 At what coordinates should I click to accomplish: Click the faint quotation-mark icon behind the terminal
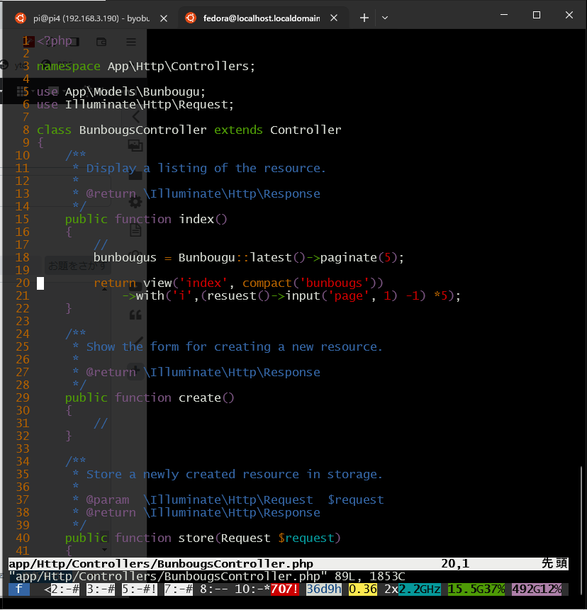click(135, 315)
